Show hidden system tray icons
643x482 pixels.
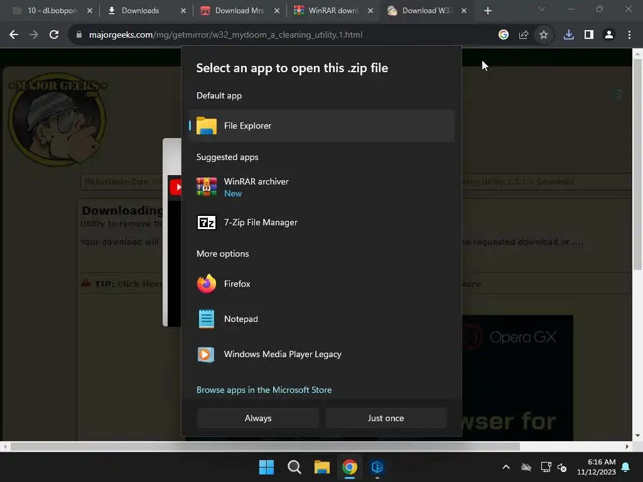coord(506,467)
